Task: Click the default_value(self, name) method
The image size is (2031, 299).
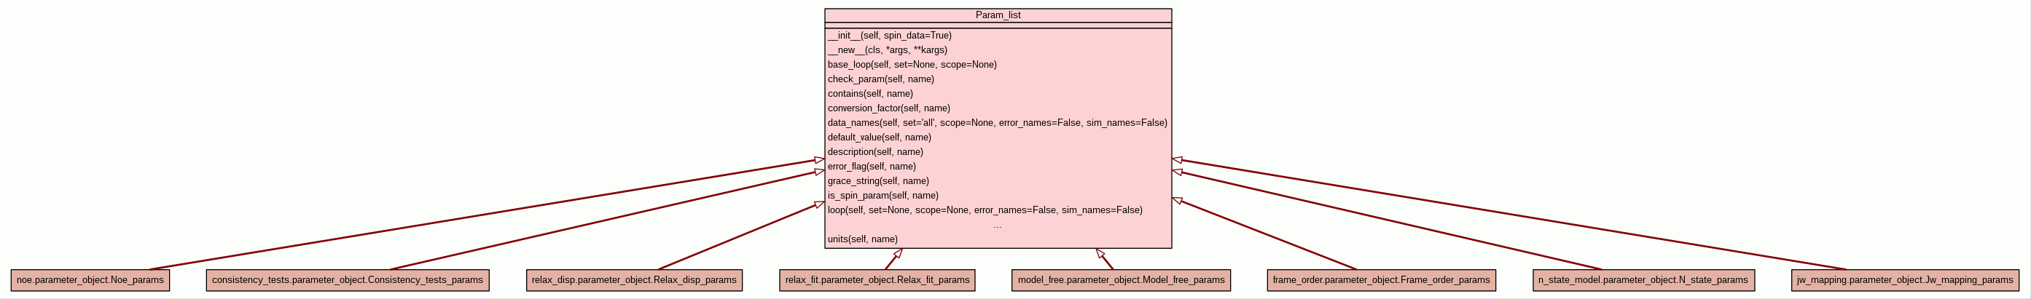Action: (x=879, y=137)
